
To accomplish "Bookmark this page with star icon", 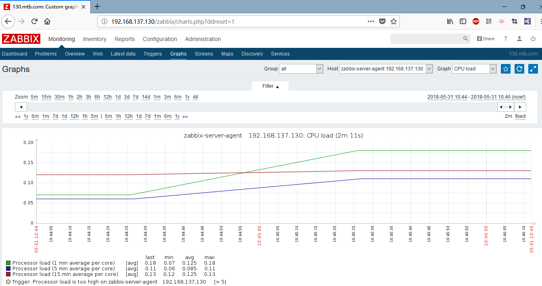I will pos(394,21).
